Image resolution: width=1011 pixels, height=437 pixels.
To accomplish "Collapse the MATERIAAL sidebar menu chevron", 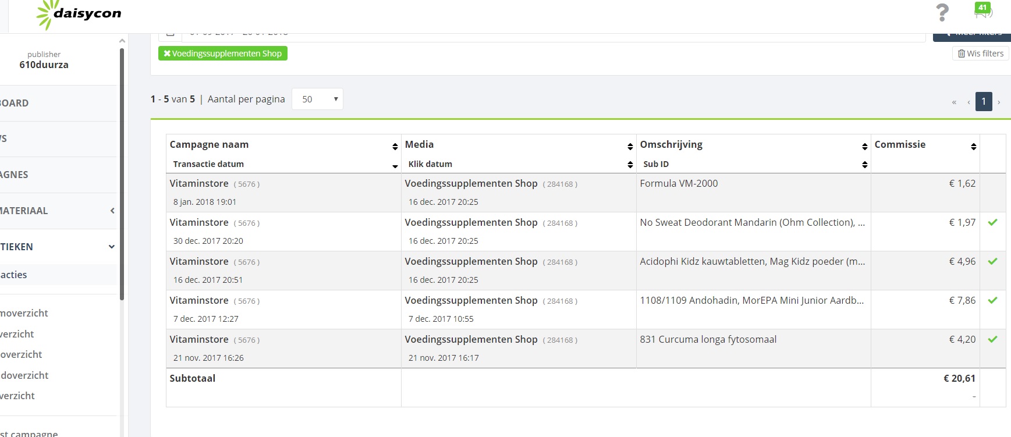I will click(112, 211).
